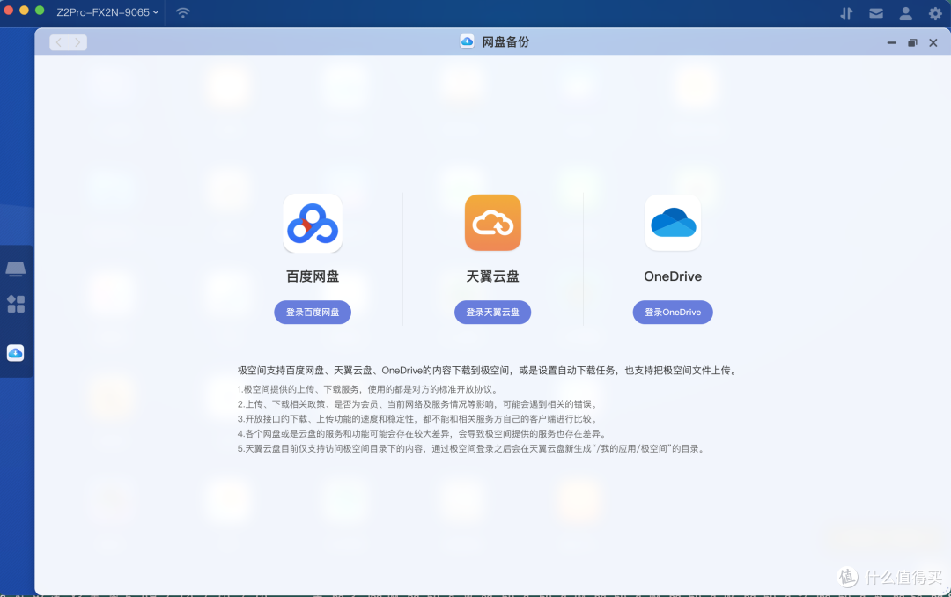Click the OneDrive label text

click(x=673, y=276)
